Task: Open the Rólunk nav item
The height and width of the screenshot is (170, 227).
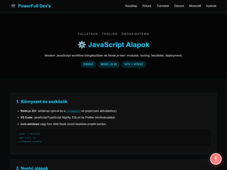Action: 147,6
